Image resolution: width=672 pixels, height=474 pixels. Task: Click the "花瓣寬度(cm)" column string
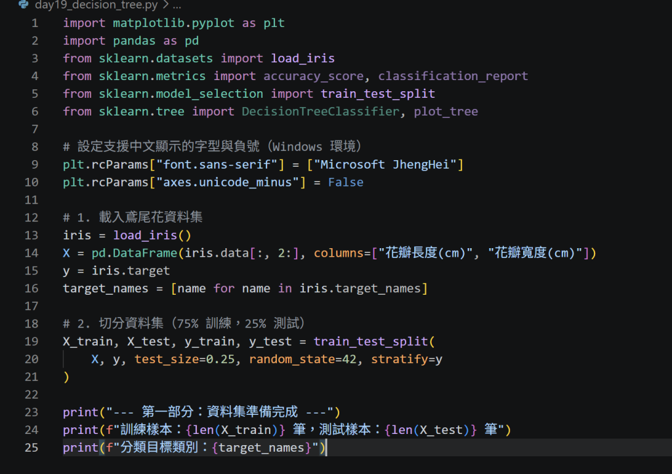pos(535,253)
